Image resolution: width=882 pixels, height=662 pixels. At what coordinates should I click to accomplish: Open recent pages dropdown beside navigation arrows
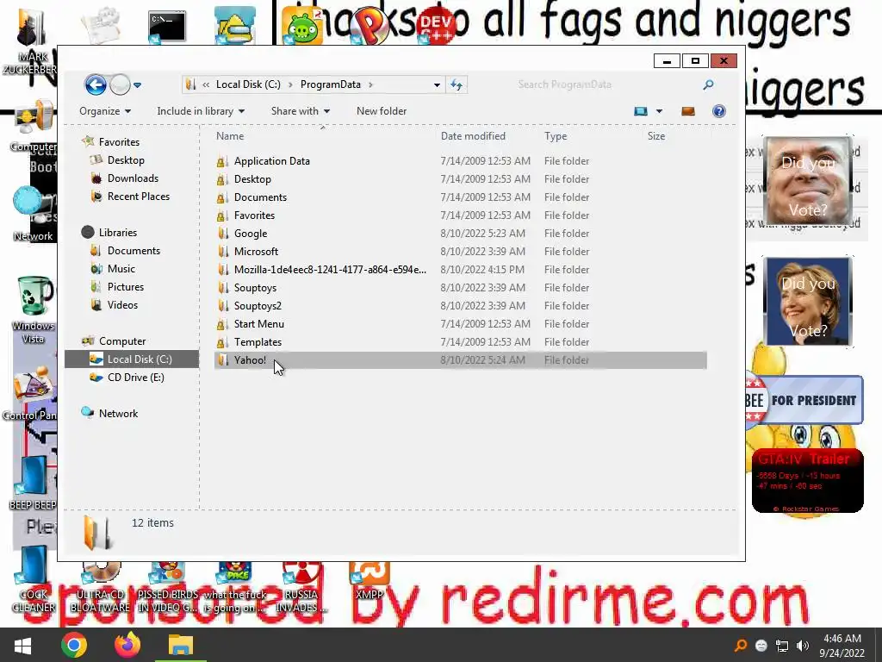[x=137, y=85]
